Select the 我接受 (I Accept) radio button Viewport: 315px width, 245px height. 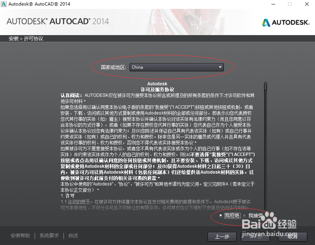point(244,215)
